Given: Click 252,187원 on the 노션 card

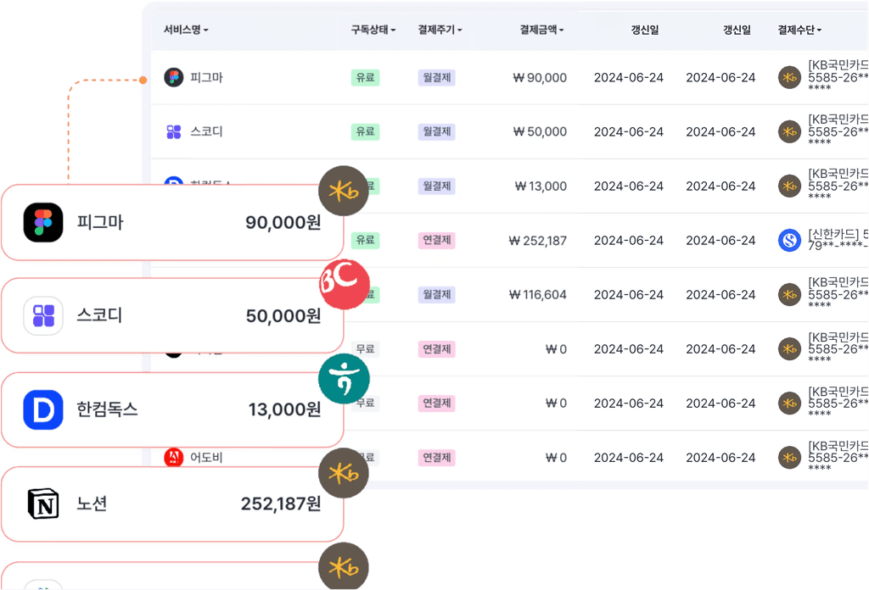Looking at the screenshot, I should click(x=281, y=504).
